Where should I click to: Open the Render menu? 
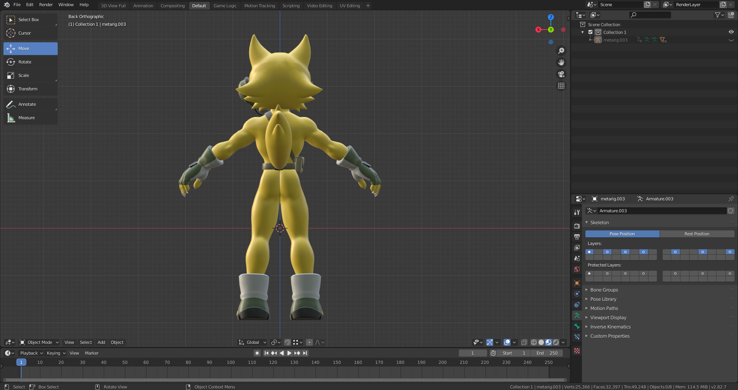coord(46,5)
